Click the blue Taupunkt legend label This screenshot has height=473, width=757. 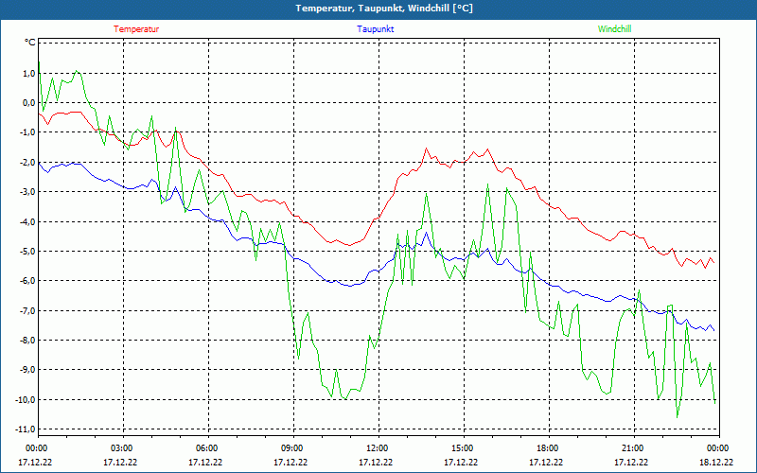coord(375,29)
